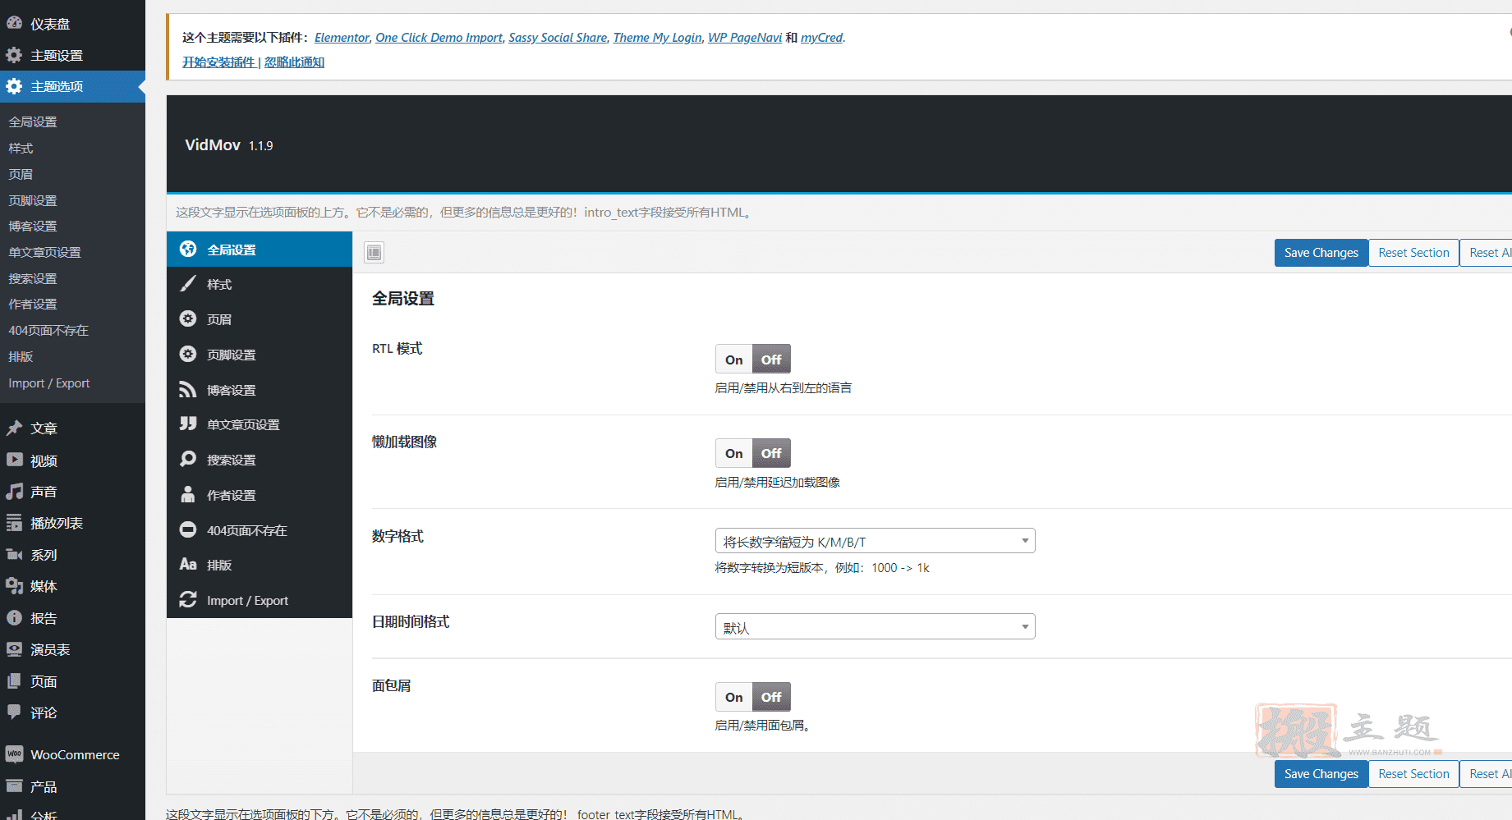This screenshot has height=820, width=1512.
Task: Click the person icon beside 作者设置 tab
Action: point(188,494)
